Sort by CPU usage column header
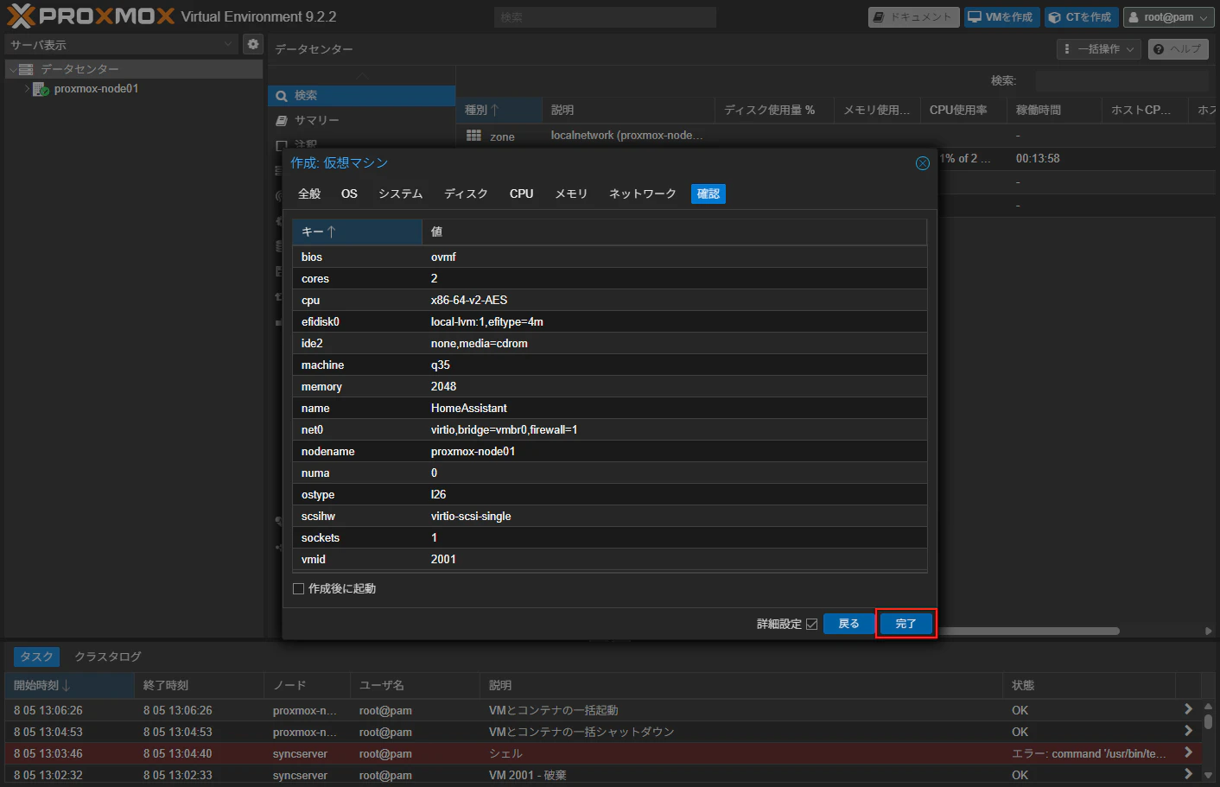1220x787 pixels. [x=963, y=110]
